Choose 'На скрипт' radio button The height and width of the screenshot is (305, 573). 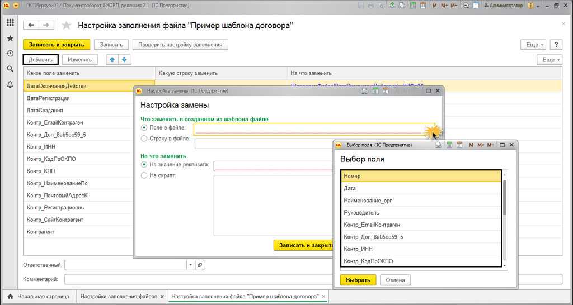click(144, 175)
